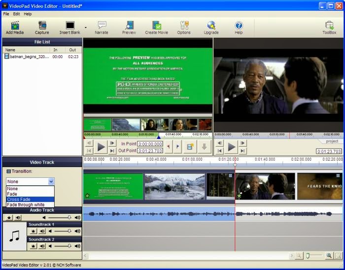Screen dimensions: 345x270
Task: Select None in the transition list
Action: [30, 189]
